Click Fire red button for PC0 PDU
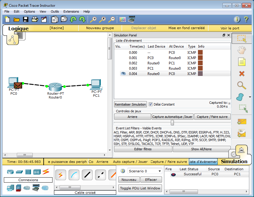Viewport: 254px width, 197px height. [x=173, y=175]
